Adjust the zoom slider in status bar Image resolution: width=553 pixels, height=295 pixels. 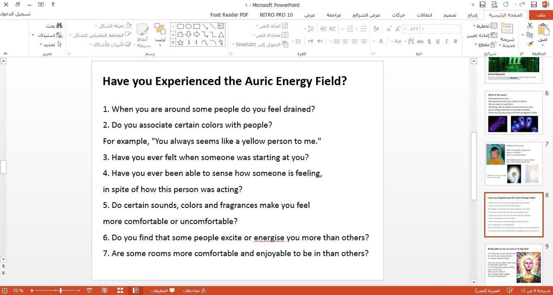coord(61,290)
